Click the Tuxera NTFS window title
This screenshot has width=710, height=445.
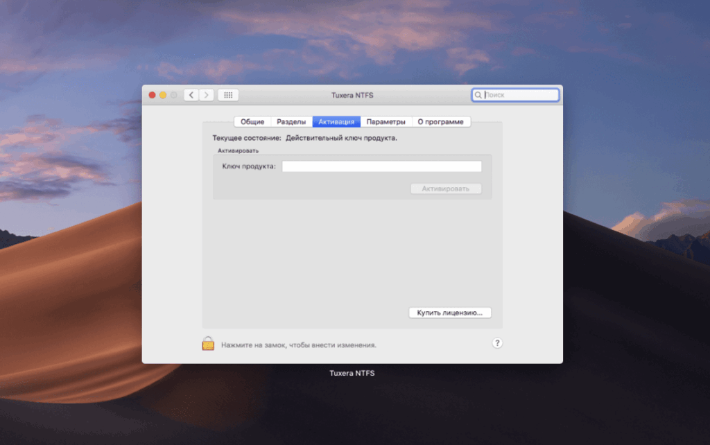pos(352,95)
